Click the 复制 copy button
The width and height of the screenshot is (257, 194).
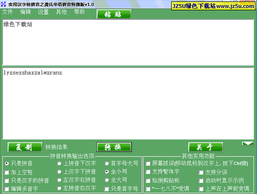pyautogui.click(x=25, y=147)
